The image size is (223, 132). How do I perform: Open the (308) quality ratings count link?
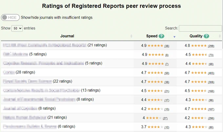(211, 82)
